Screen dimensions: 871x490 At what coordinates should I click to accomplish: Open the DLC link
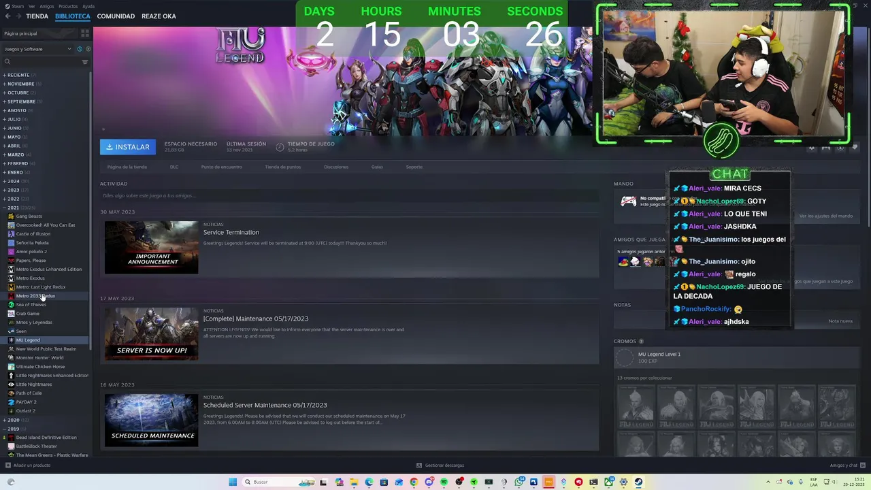(x=174, y=167)
